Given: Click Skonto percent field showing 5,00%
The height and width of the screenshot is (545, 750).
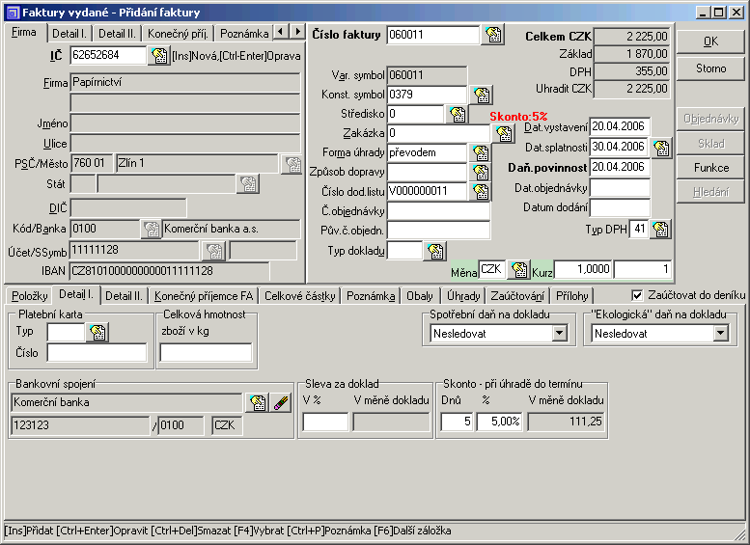Looking at the screenshot, I should pos(499,422).
